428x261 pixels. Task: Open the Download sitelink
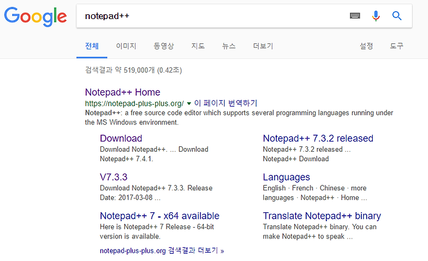[121, 139]
